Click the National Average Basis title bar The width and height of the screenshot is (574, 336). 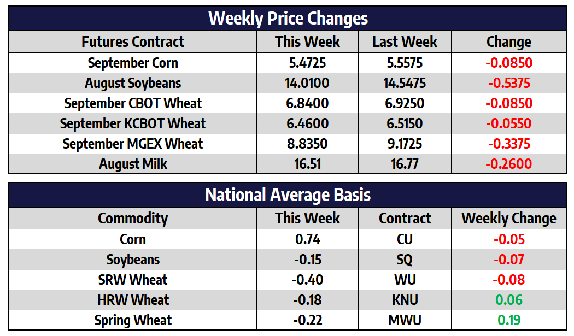288,195
